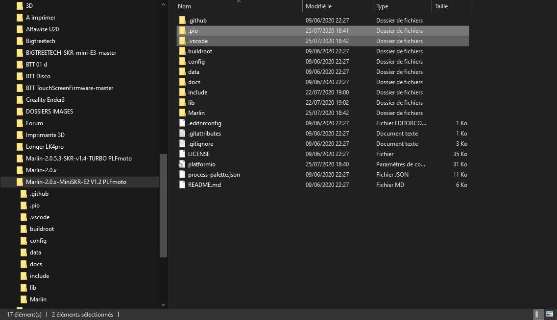557x320 pixels.
Task: Select .pio subfolder in navigation tree
Action: (x=35, y=205)
